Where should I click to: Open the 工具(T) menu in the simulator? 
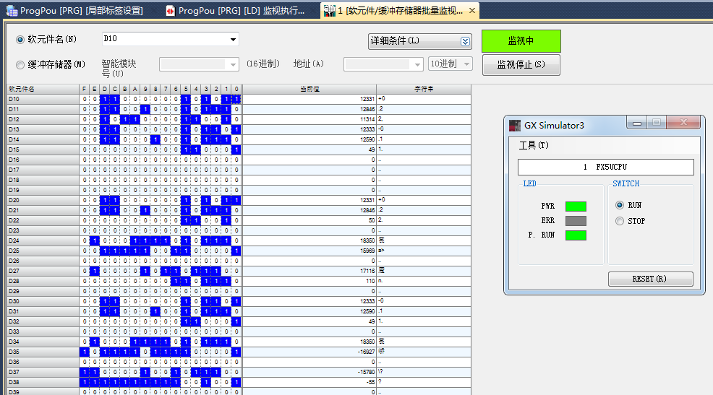(x=534, y=145)
